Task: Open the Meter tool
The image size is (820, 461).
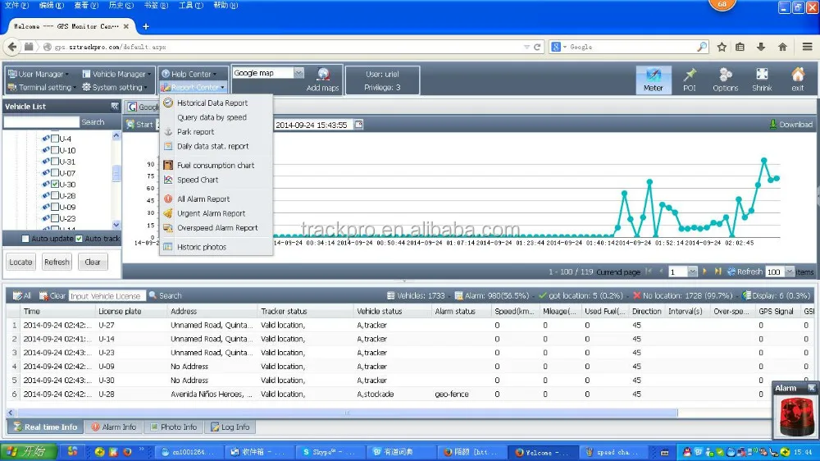Action: pyautogui.click(x=654, y=80)
